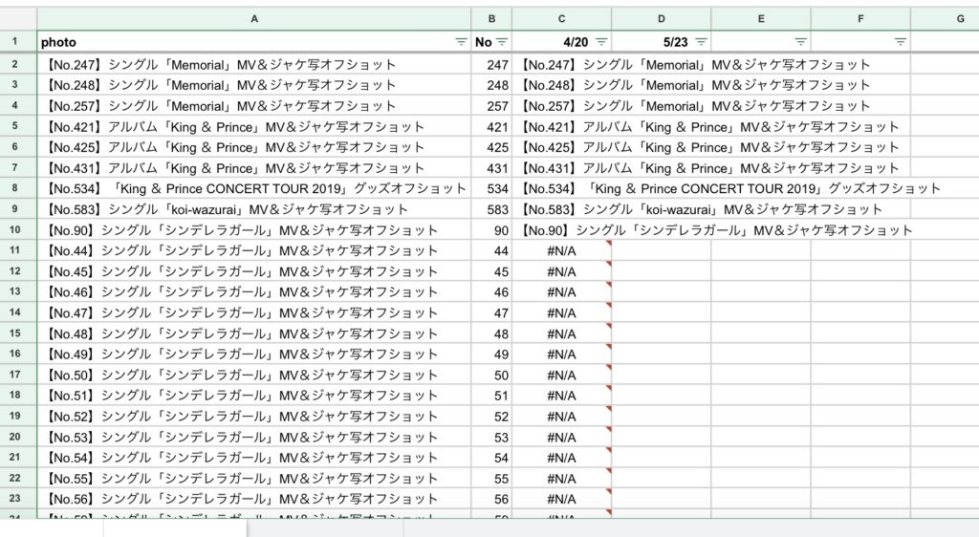Screen dimensions: 979x537
Task: Select entire column A via its header
Action: tap(254, 18)
